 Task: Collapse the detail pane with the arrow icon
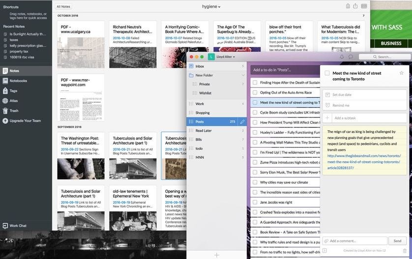(325, 251)
